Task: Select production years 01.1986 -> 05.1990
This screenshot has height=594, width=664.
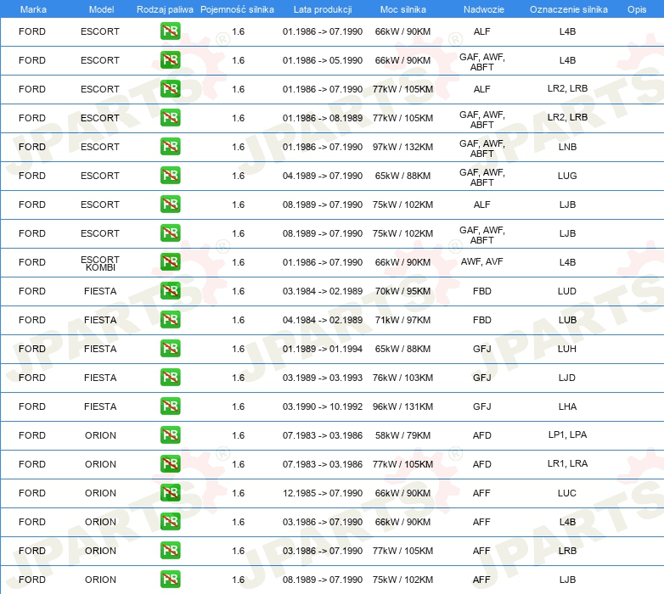Action: pyautogui.click(x=323, y=60)
